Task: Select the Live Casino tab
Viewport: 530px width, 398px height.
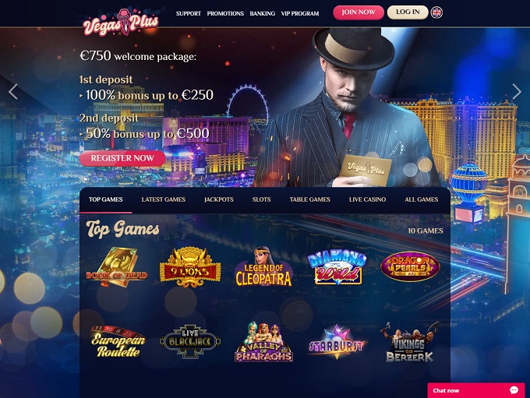Action: click(x=367, y=199)
